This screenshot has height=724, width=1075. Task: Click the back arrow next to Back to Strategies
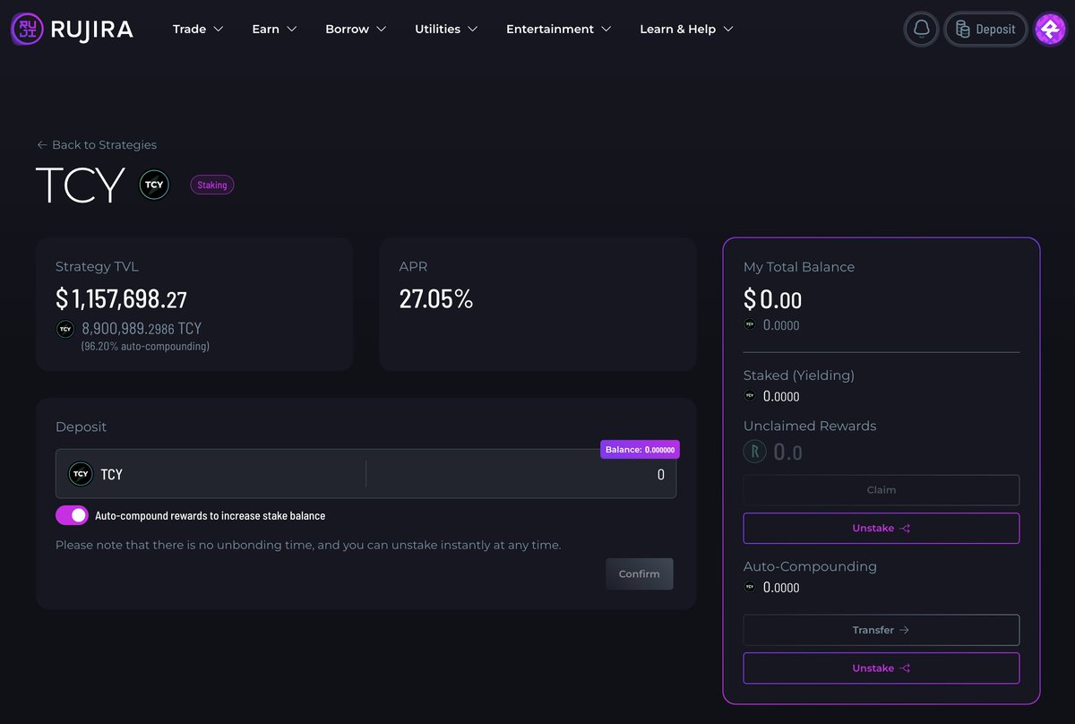(42, 145)
